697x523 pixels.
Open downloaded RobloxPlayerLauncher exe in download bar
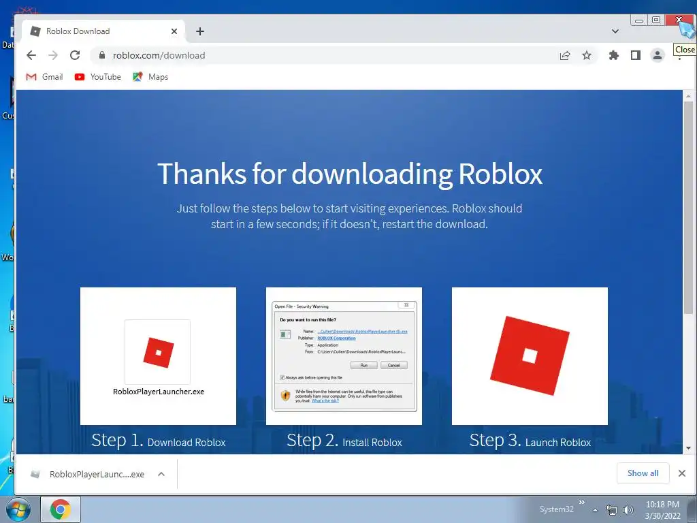pos(88,474)
